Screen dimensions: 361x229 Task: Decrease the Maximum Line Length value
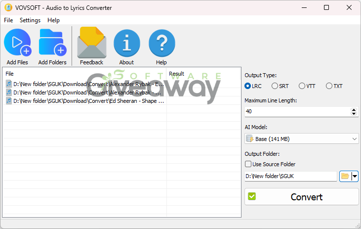click(354, 113)
